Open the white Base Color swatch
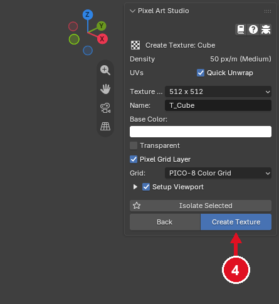The height and width of the screenshot is (304, 279). point(201,132)
